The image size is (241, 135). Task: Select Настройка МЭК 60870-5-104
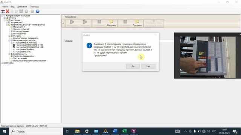29,47
